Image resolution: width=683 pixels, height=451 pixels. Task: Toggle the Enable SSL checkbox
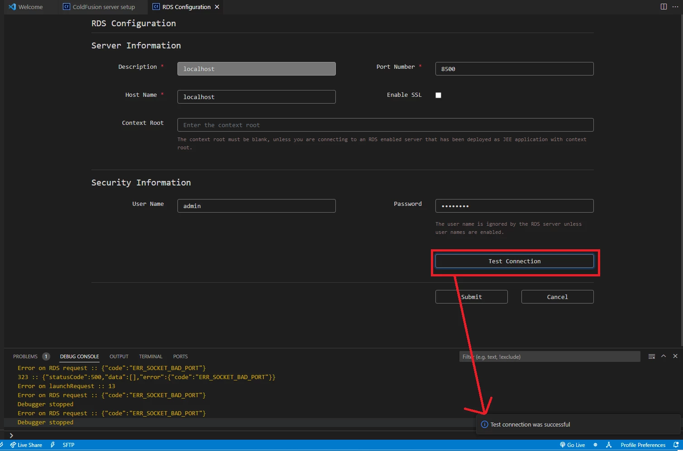click(438, 95)
